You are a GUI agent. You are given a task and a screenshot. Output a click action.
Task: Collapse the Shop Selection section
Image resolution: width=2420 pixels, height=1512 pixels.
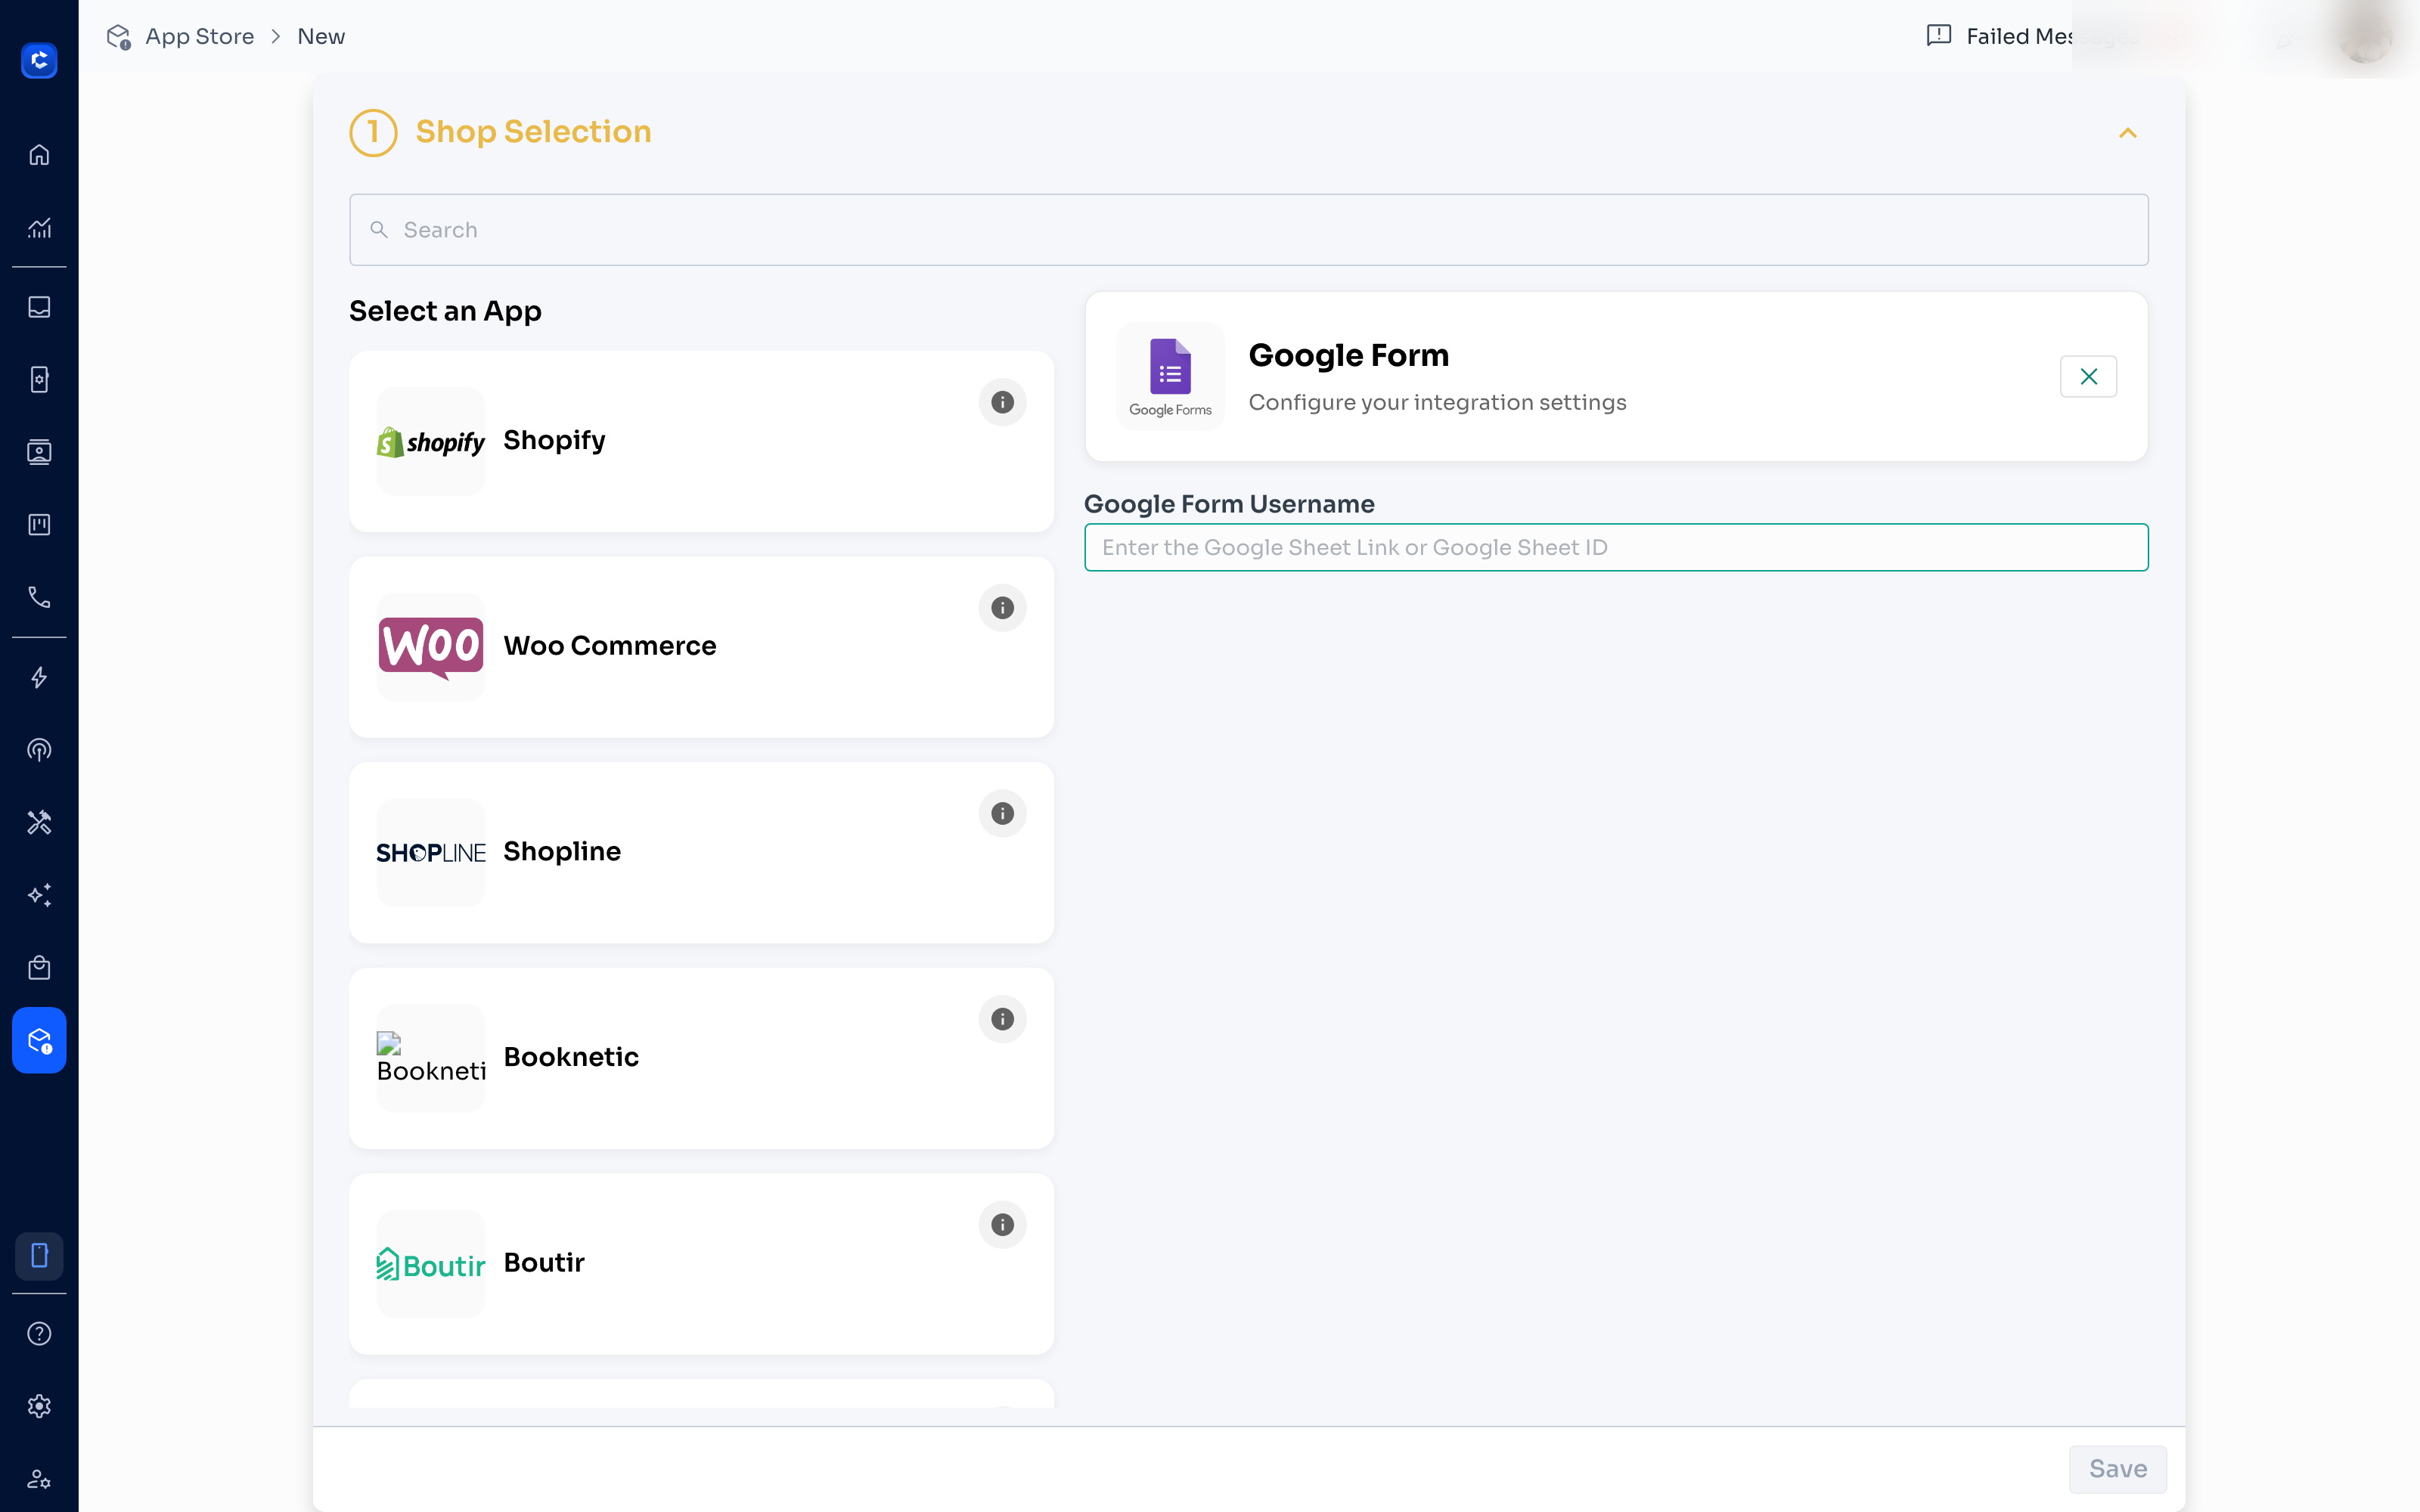(2128, 133)
